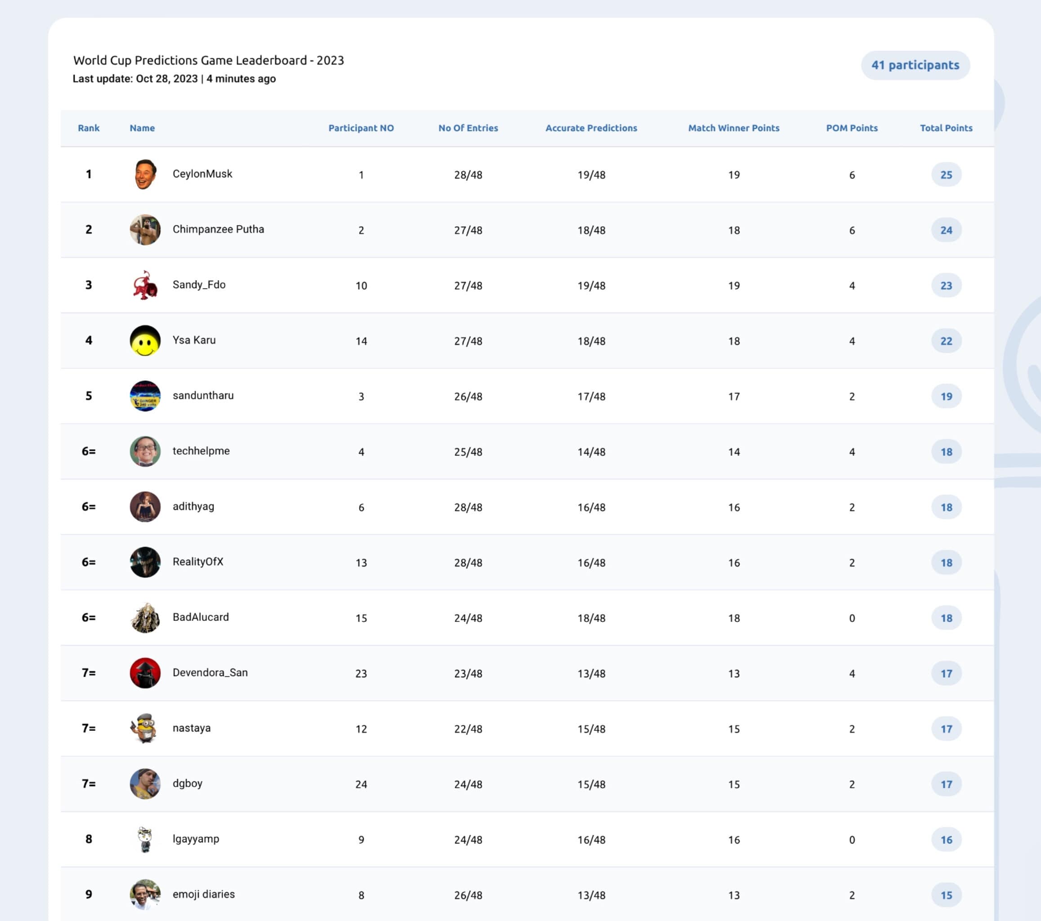The image size is (1041, 921).
Task: Click techhelpme's profile avatar
Action: click(145, 452)
